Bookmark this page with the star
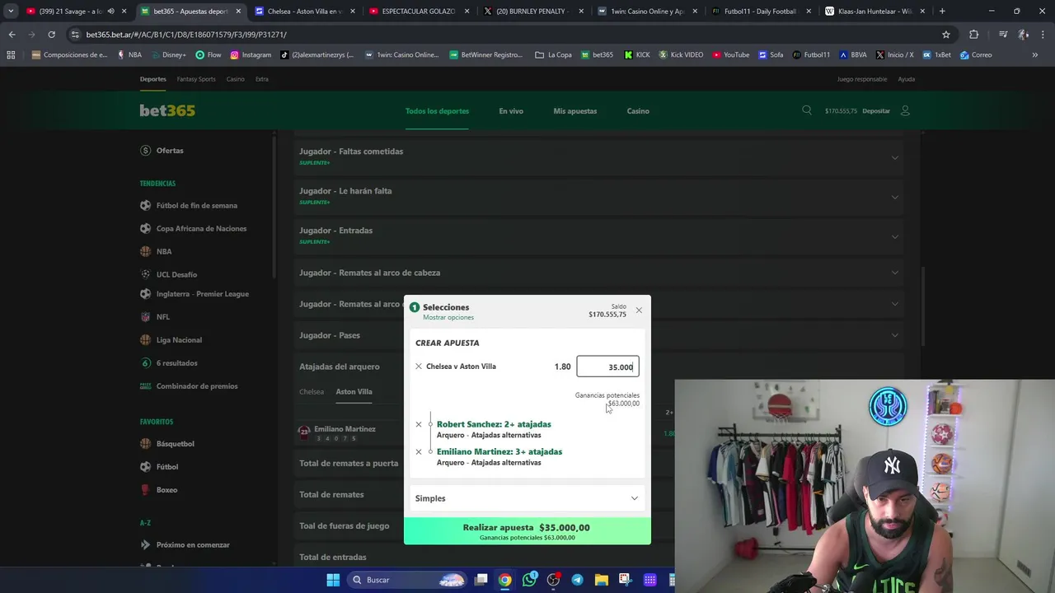Viewport: 1055px width, 593px height. tap(946, 35)
